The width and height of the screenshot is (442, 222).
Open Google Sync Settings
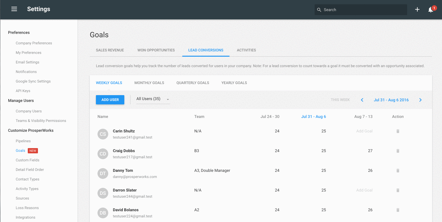(x=33, y=81)
